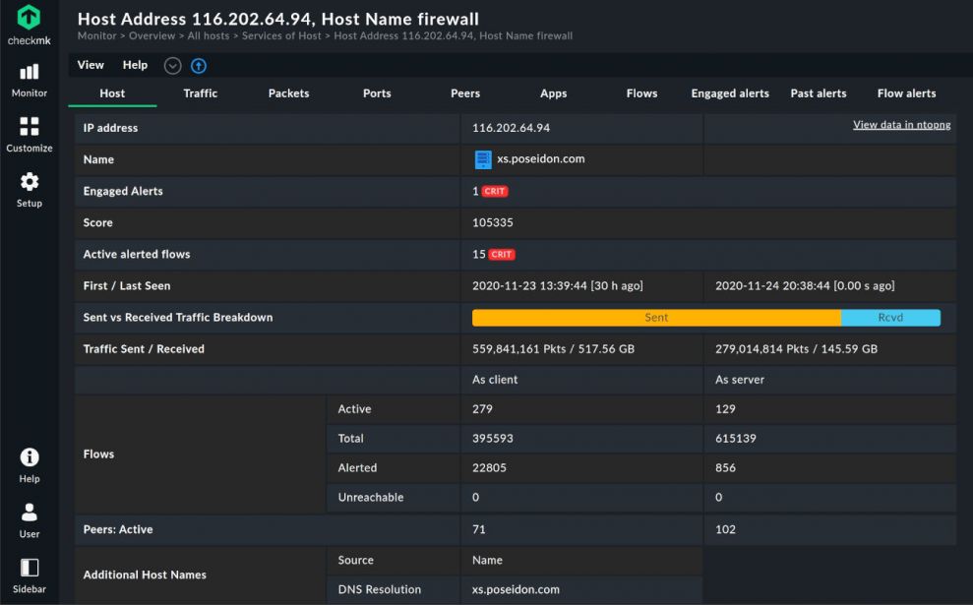Click the blue Rcvd traffic bar segment
This screenshot has height=605, width=973.
[x=890, y=318]
